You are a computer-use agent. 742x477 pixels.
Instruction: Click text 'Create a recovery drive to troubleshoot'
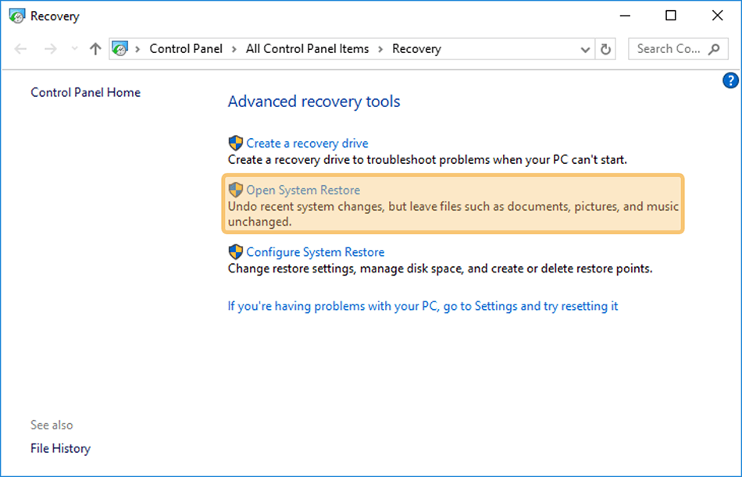coord(333,160)
